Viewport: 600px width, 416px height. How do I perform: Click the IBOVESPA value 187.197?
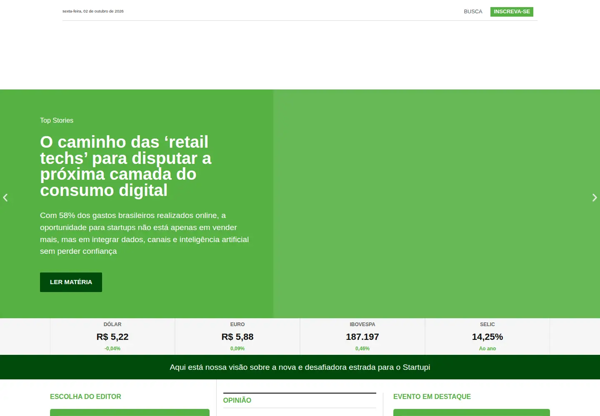coord(362,337)
